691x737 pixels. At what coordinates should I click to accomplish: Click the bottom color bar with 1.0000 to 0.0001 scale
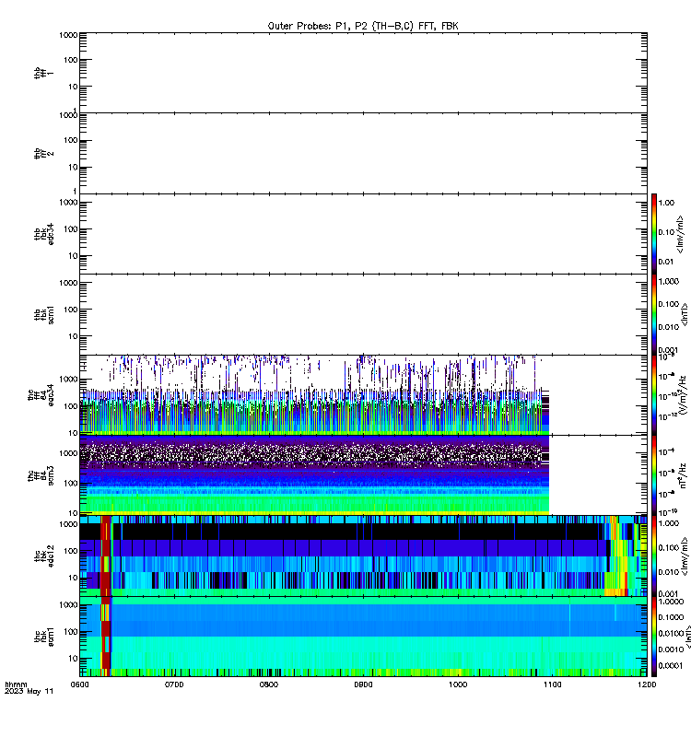654,637
